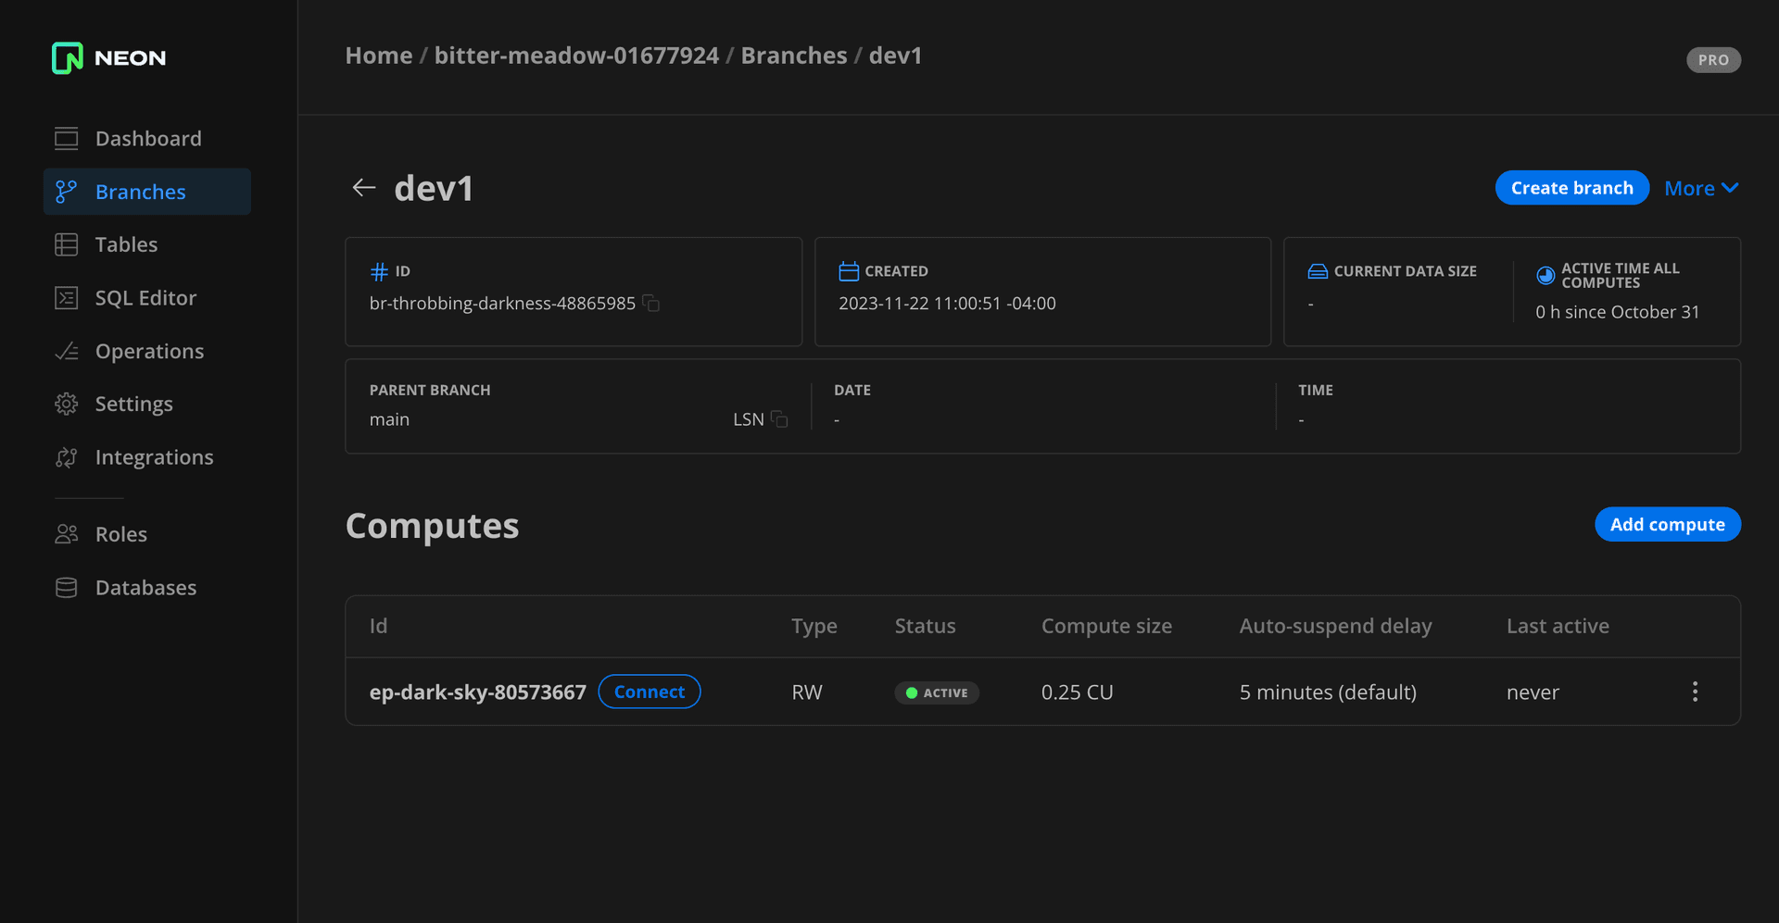Click the Integrations sidebar icon
Screen dimensions: 1779x923
pyautogui.click(x=67, y=457)
